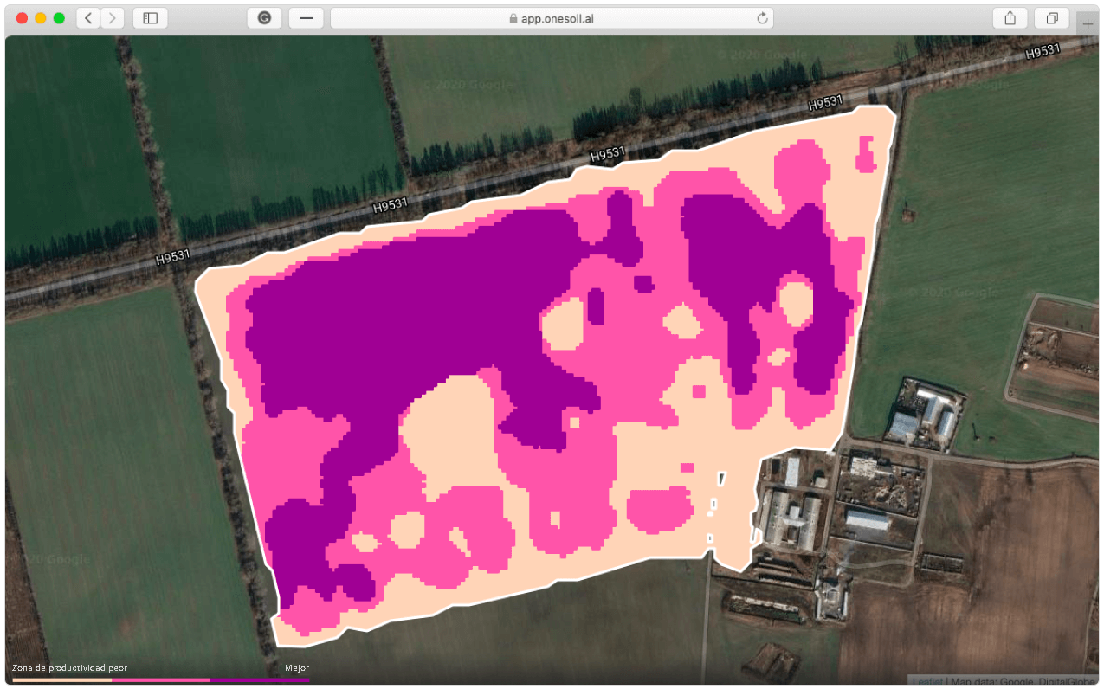Click the forward navigation arrow

pos(113,17)
